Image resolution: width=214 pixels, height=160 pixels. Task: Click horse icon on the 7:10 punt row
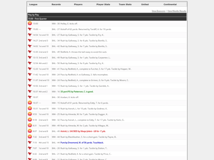(30, 143)
